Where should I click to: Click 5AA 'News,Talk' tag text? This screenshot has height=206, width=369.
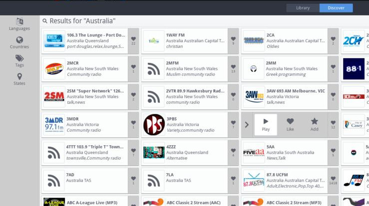coord(276,158)
